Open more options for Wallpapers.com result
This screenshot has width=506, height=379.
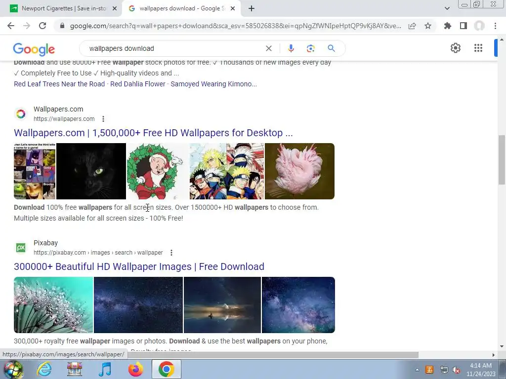tap(103, 119)
